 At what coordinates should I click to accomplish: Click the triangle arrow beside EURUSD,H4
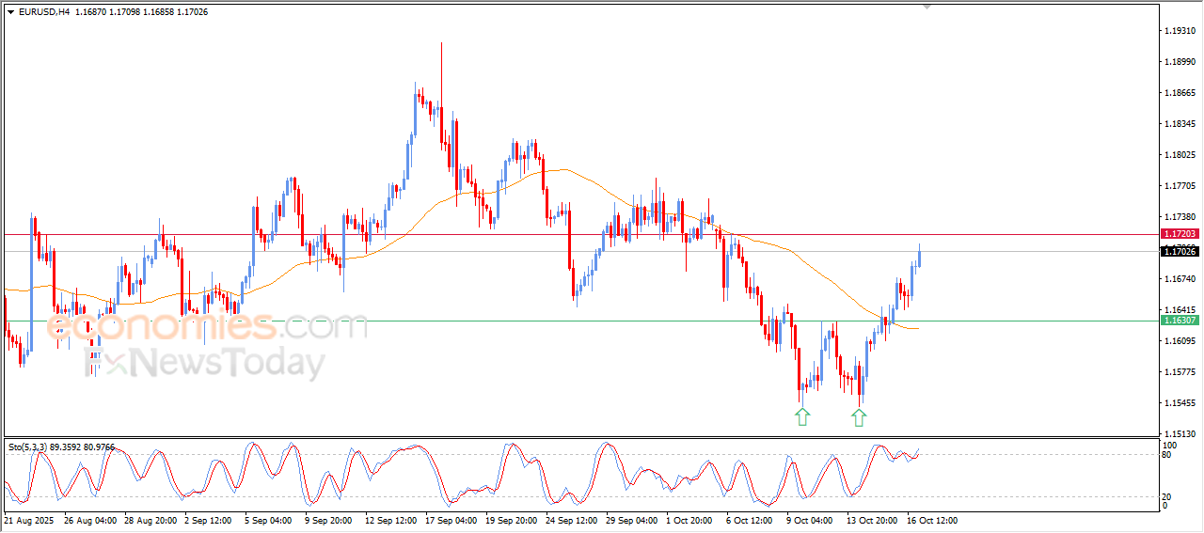11,12
